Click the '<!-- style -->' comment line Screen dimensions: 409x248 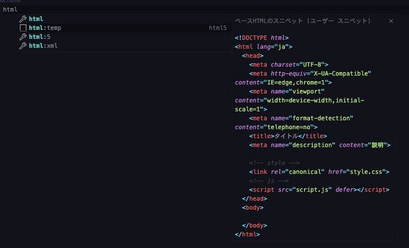click(274, 163)
